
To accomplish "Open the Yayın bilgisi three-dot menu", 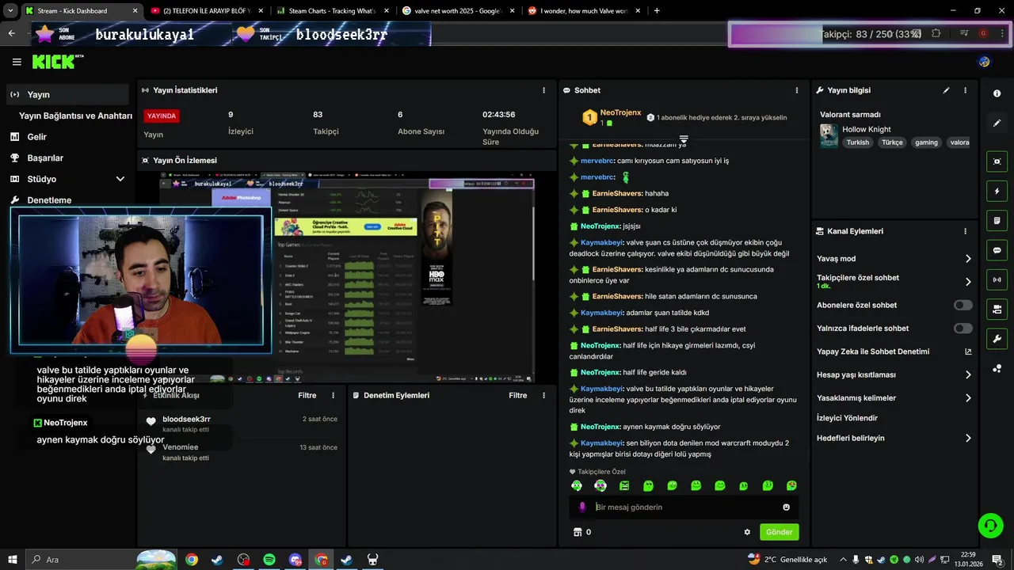I will click(x=965, y=90).
